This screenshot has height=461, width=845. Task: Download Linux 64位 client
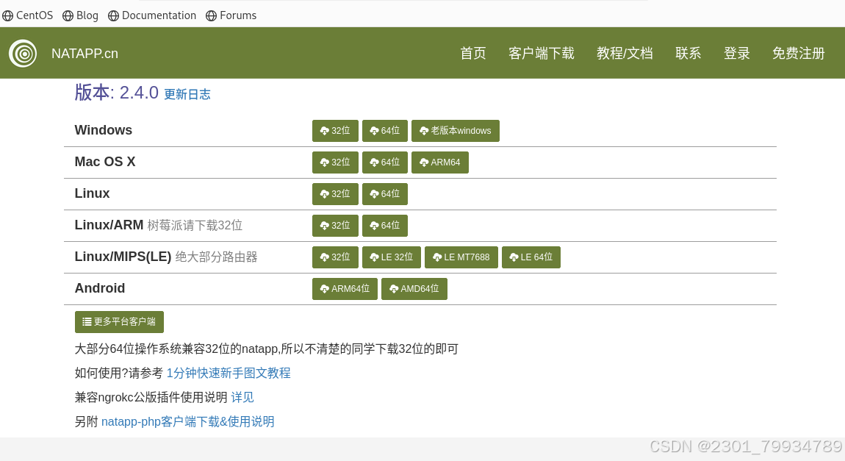pyautogui.click(x=385, y=194)
